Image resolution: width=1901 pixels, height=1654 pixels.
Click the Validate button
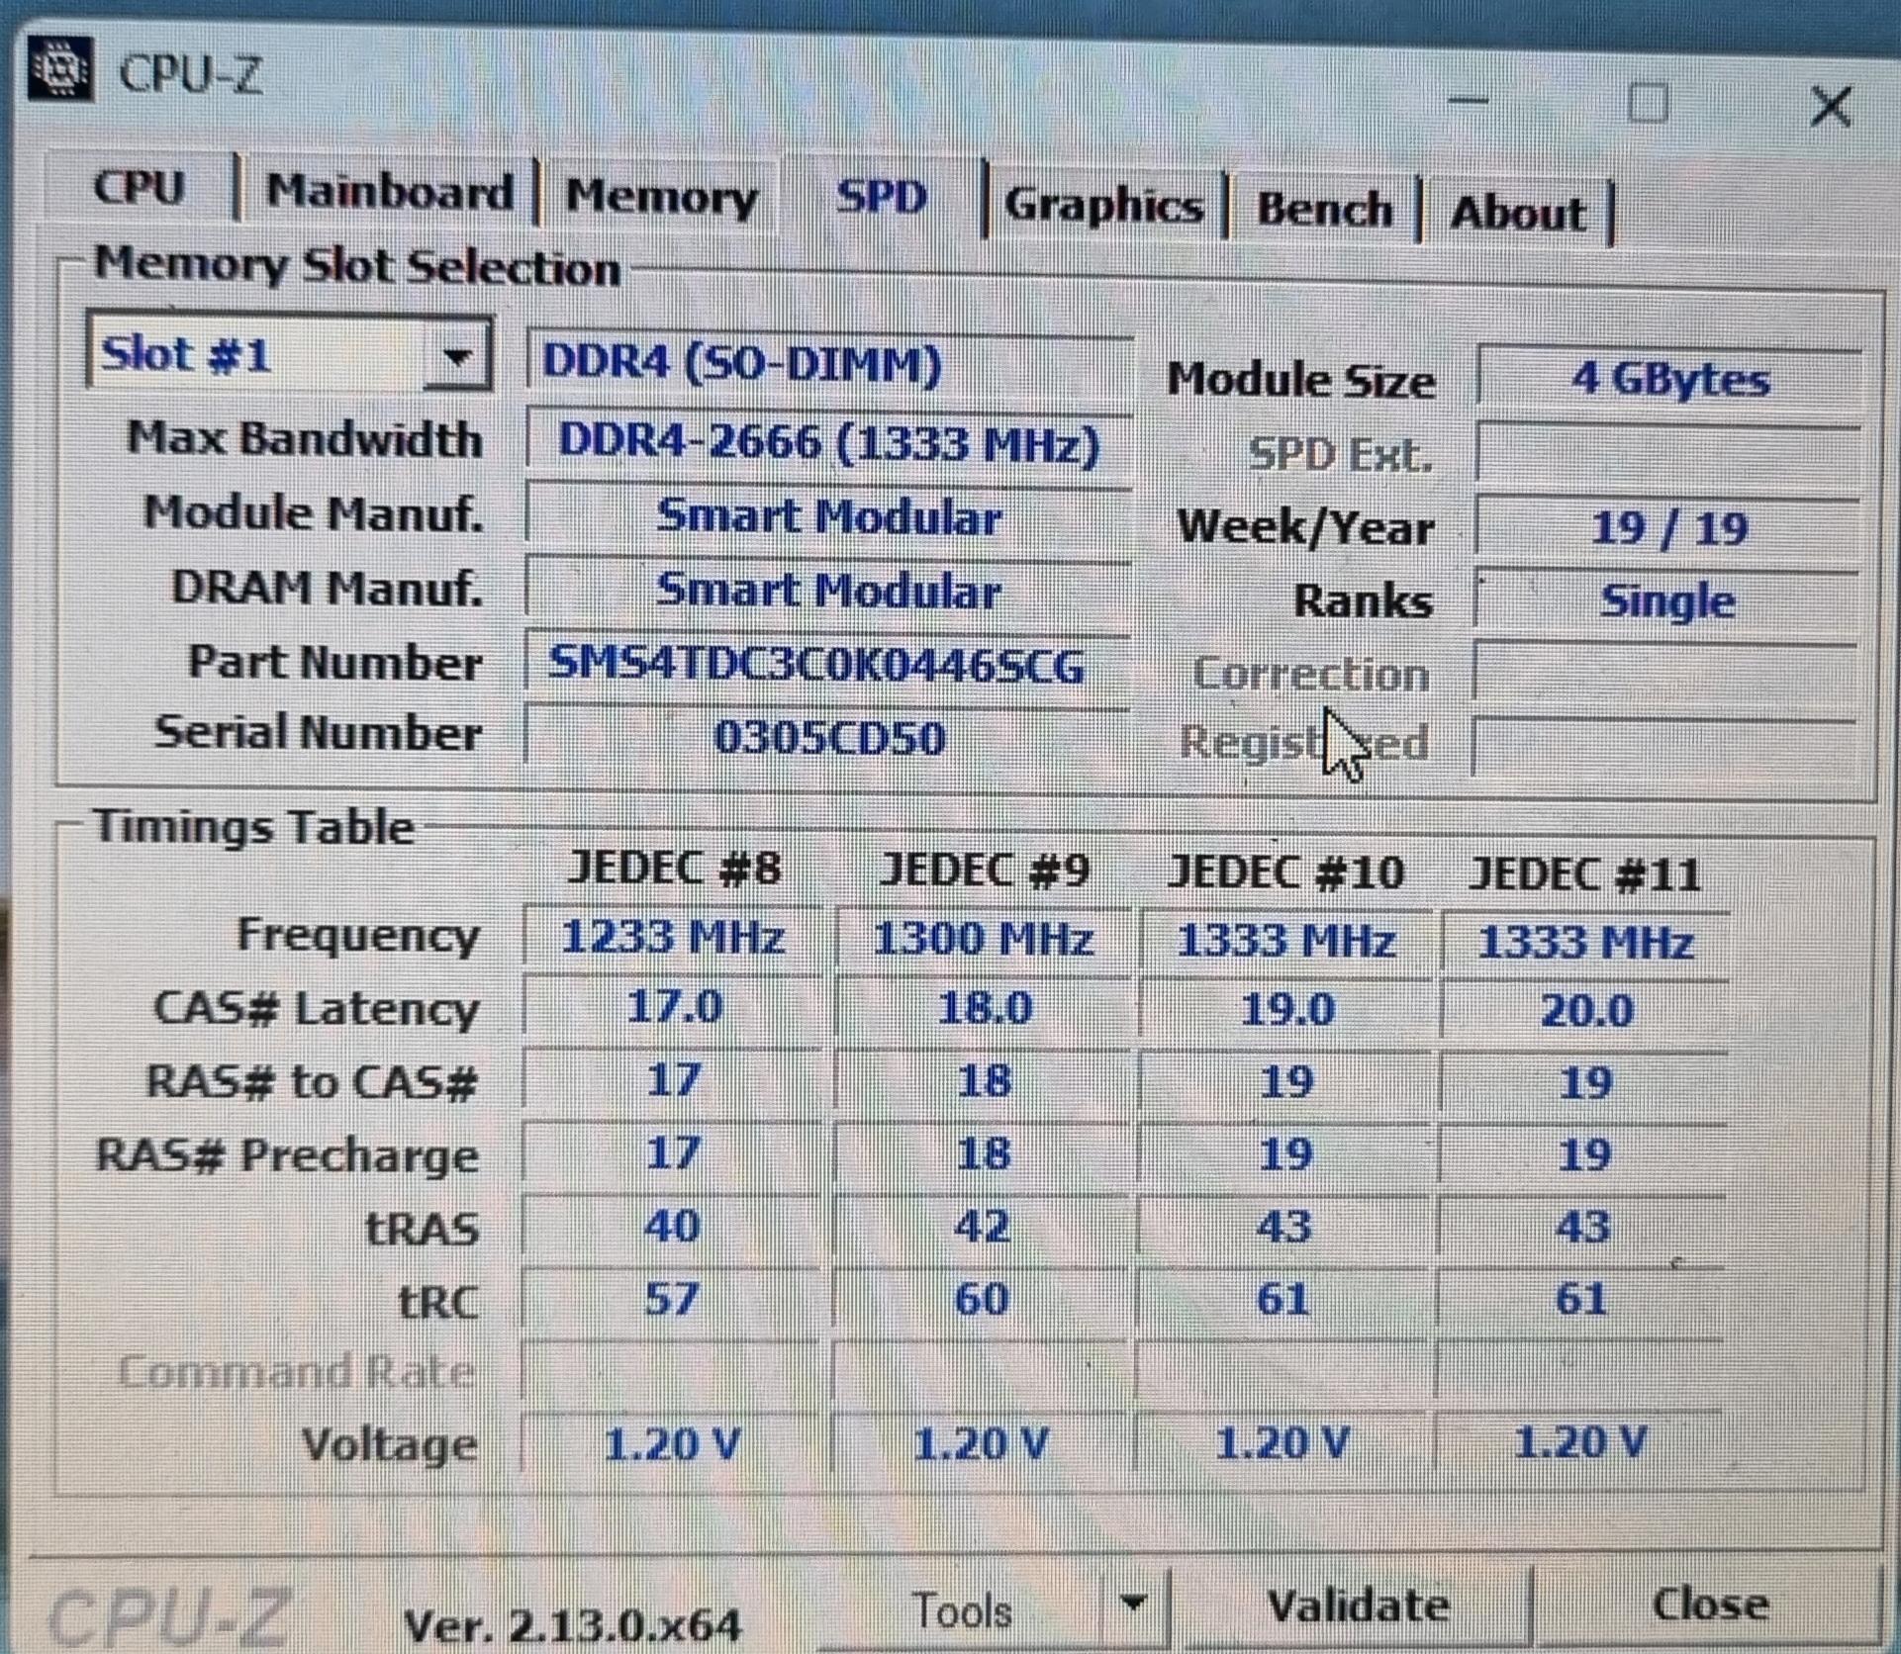coord(1358,1605)
